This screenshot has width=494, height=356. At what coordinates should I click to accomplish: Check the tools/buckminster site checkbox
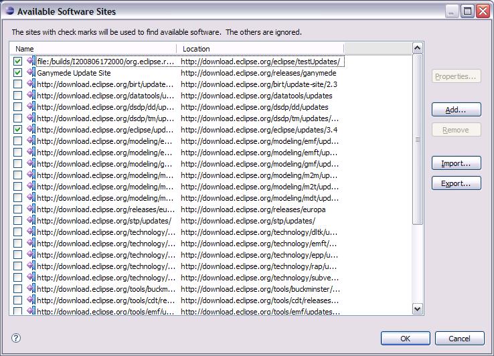(17, 288)
